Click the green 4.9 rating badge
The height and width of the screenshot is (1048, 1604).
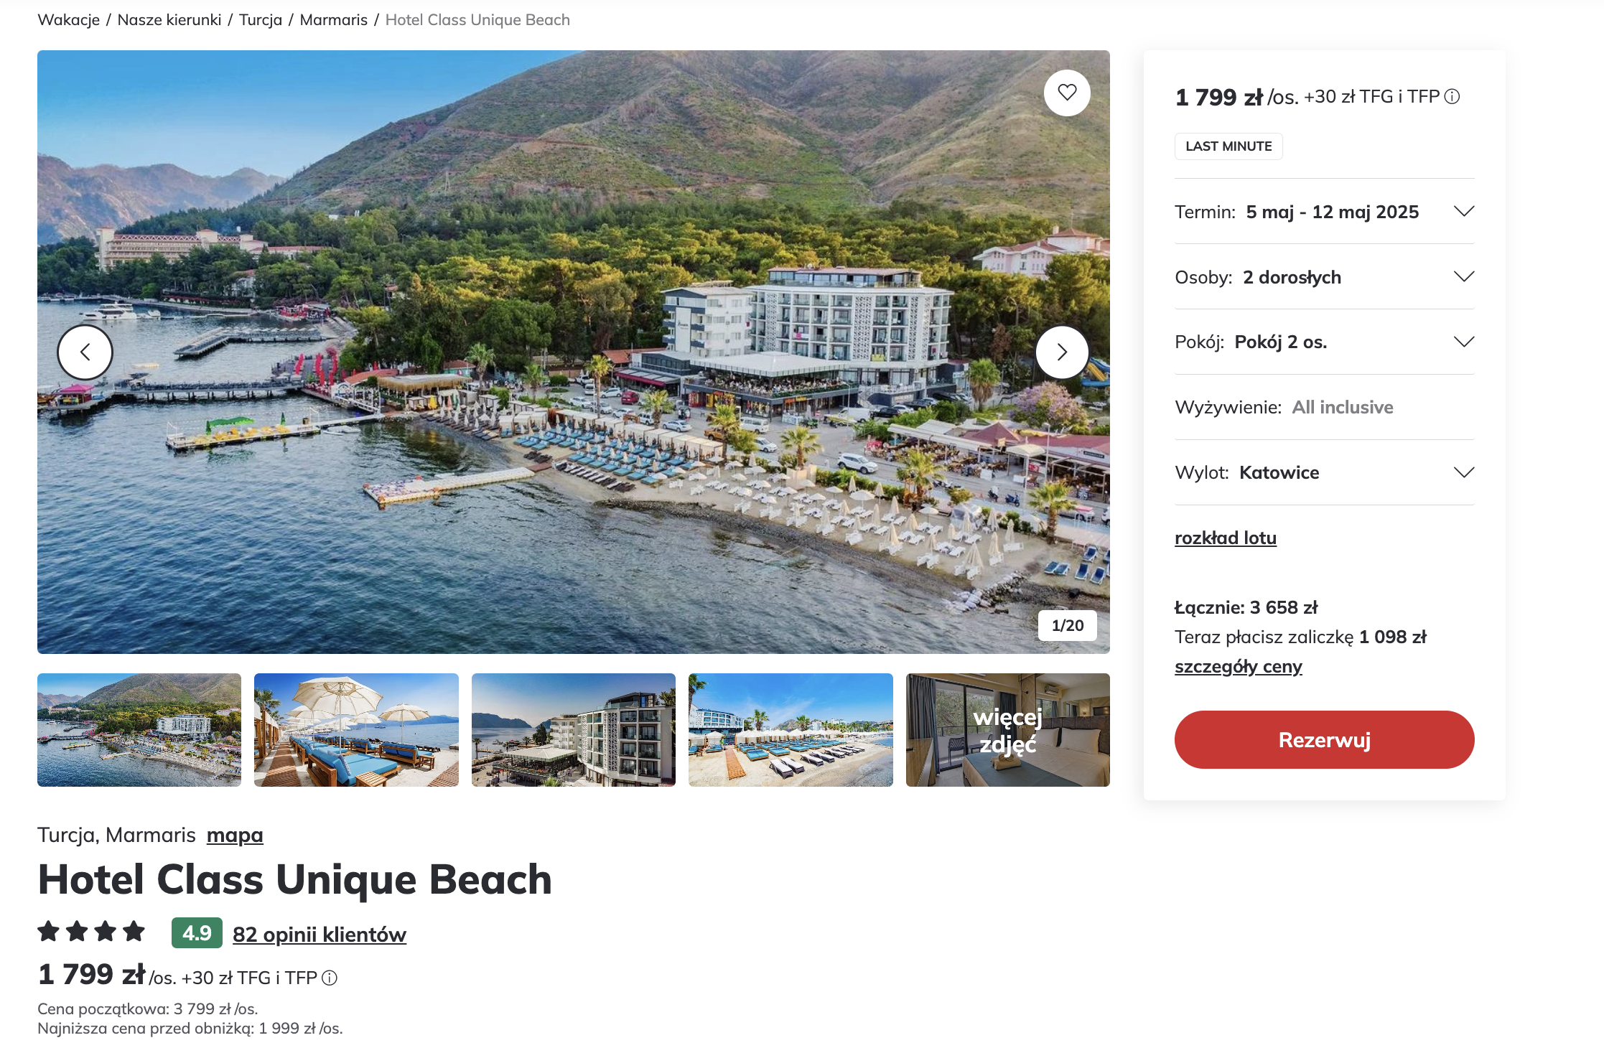(x=197, y=932)
